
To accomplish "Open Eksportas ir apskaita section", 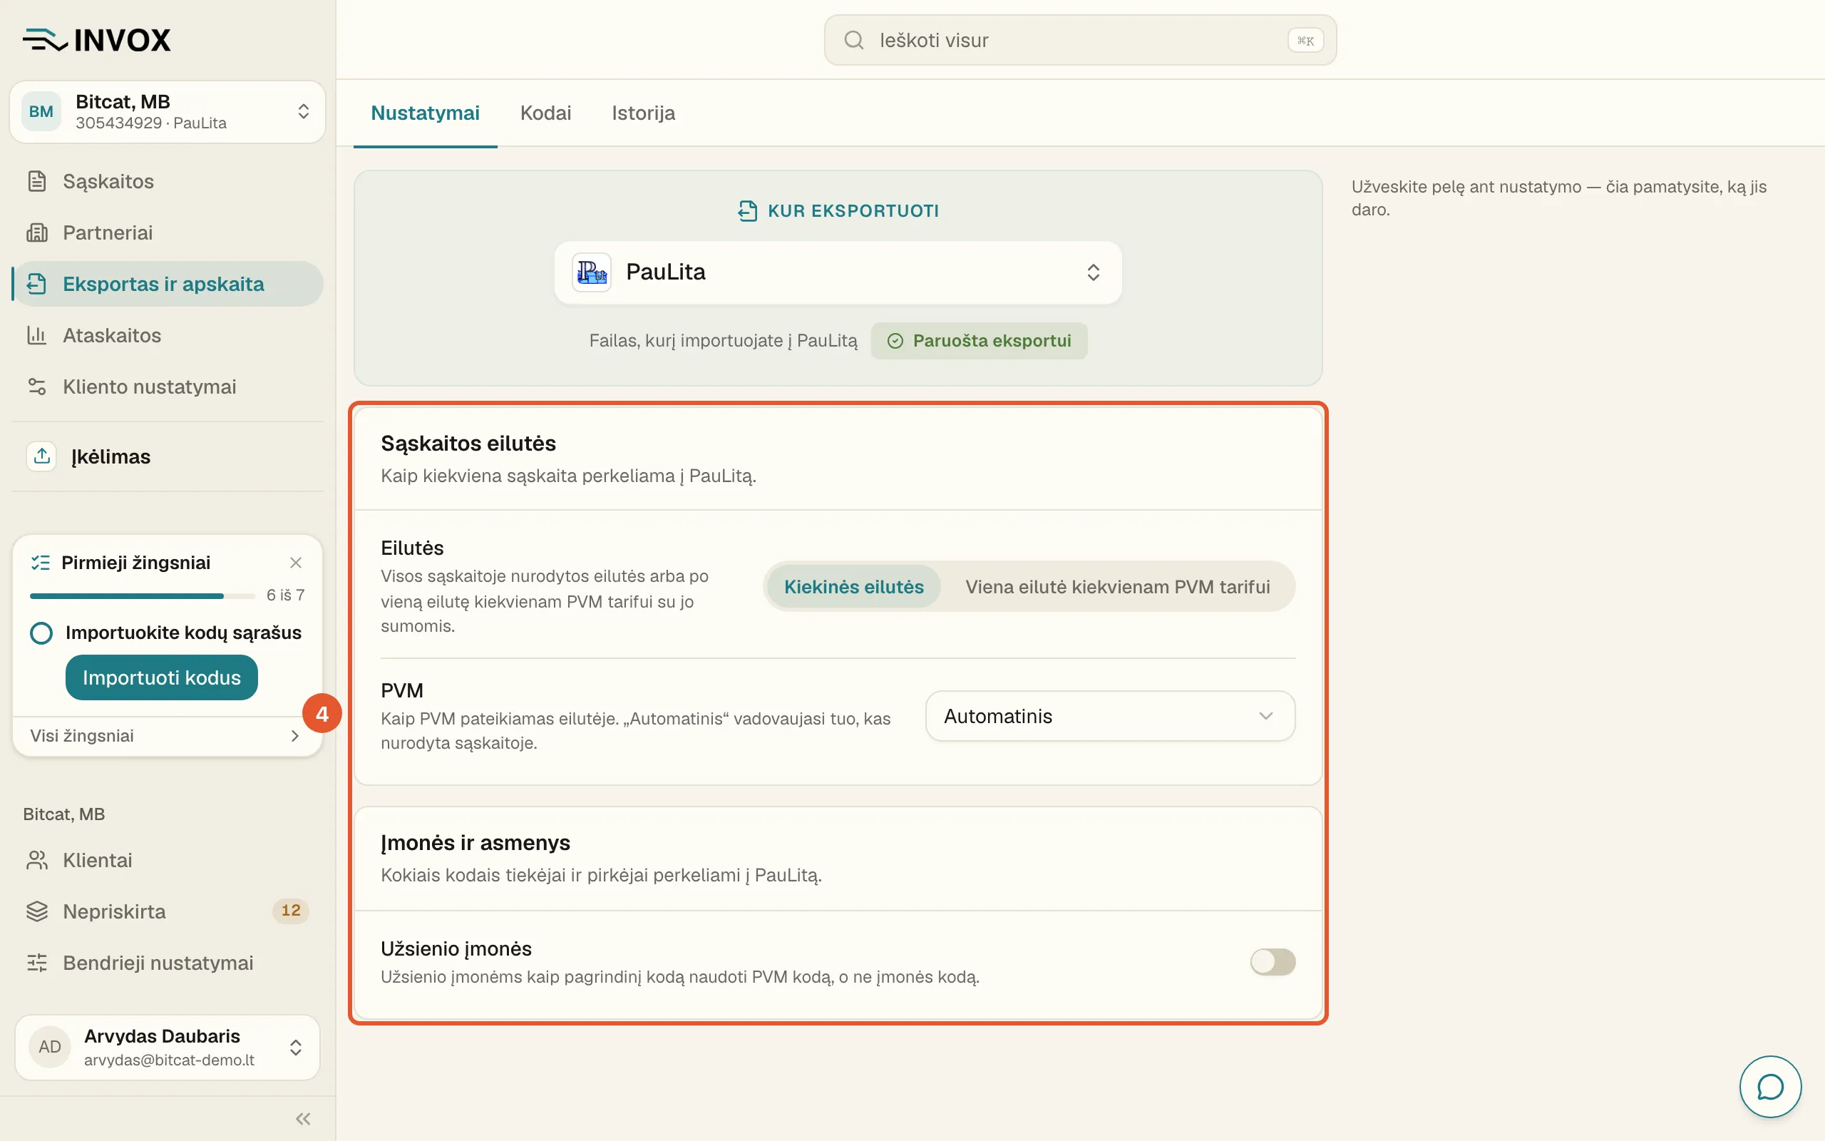I will click(x=168, y=284).
